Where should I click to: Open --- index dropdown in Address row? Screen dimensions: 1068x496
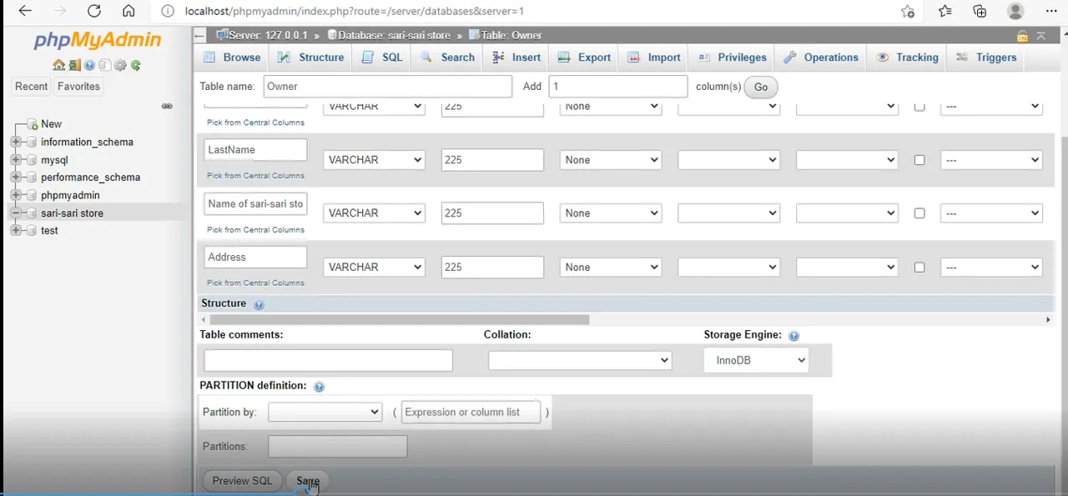991,268
